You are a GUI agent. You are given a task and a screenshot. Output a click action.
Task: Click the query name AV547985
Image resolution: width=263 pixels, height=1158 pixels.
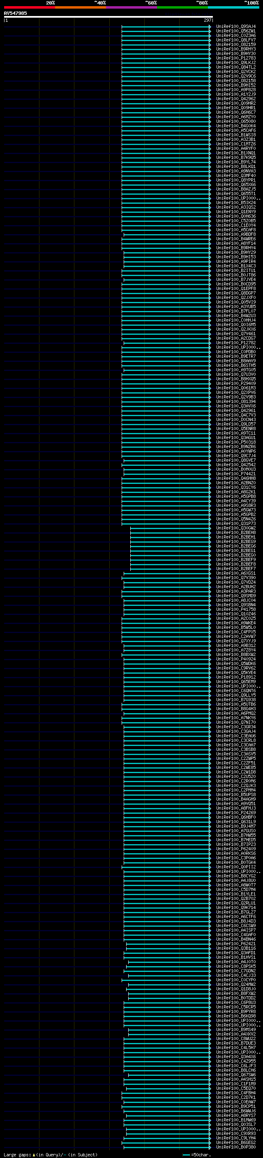tap(15, 13)
